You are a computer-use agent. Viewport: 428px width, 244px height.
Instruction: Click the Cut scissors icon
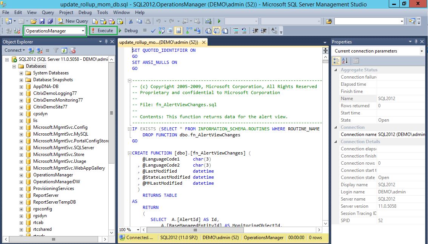131,21
